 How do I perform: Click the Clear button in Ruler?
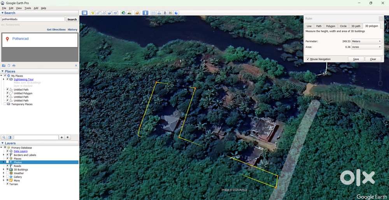tap(373, 59)
